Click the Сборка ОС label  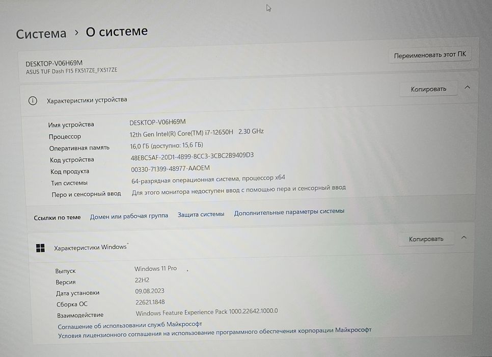click(72, 304)
